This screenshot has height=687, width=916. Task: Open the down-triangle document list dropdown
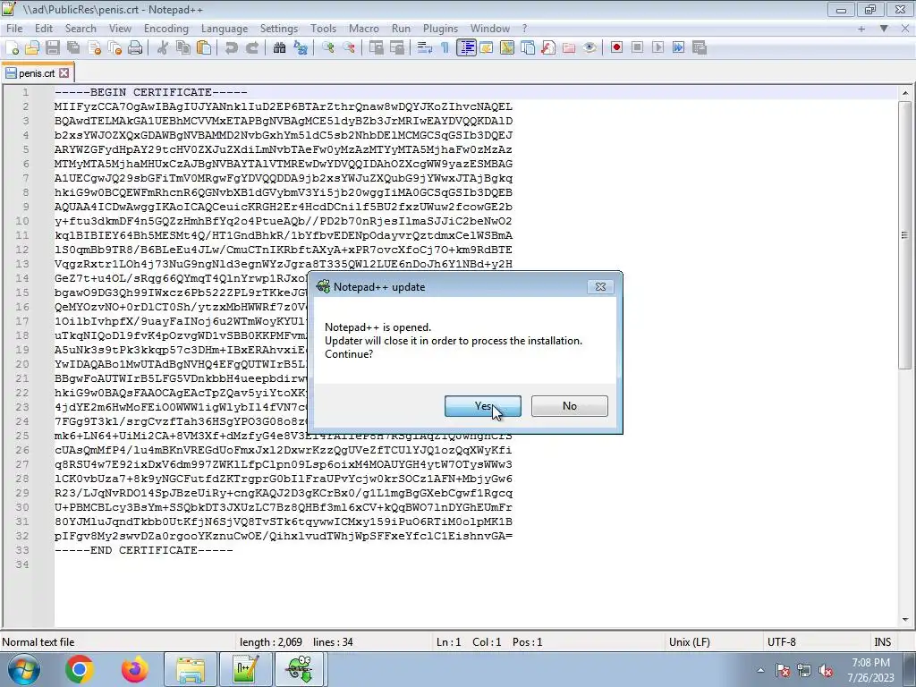coord(884,28)
